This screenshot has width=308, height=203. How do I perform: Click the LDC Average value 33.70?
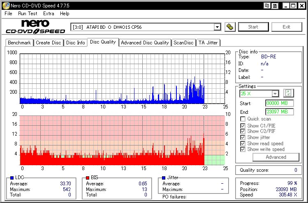pyautogui.click(x=65, y=184)
